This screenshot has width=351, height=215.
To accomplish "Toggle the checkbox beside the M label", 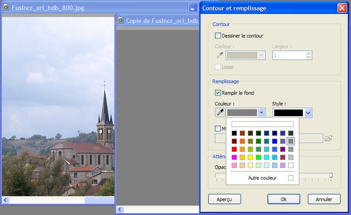I will [218, 128].
